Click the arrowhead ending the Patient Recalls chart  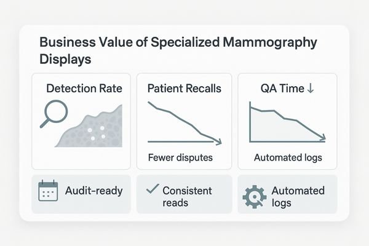tap(218, 142)
